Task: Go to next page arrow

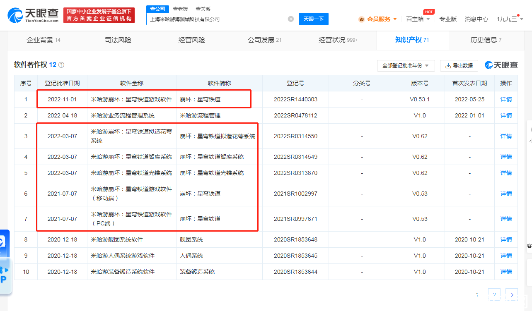Action: click(x=512, y=295)
